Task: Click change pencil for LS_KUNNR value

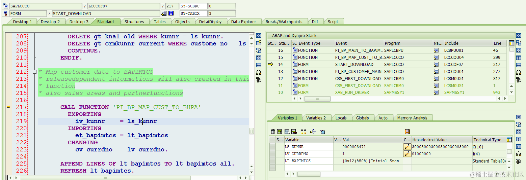Action: point(407,147)
